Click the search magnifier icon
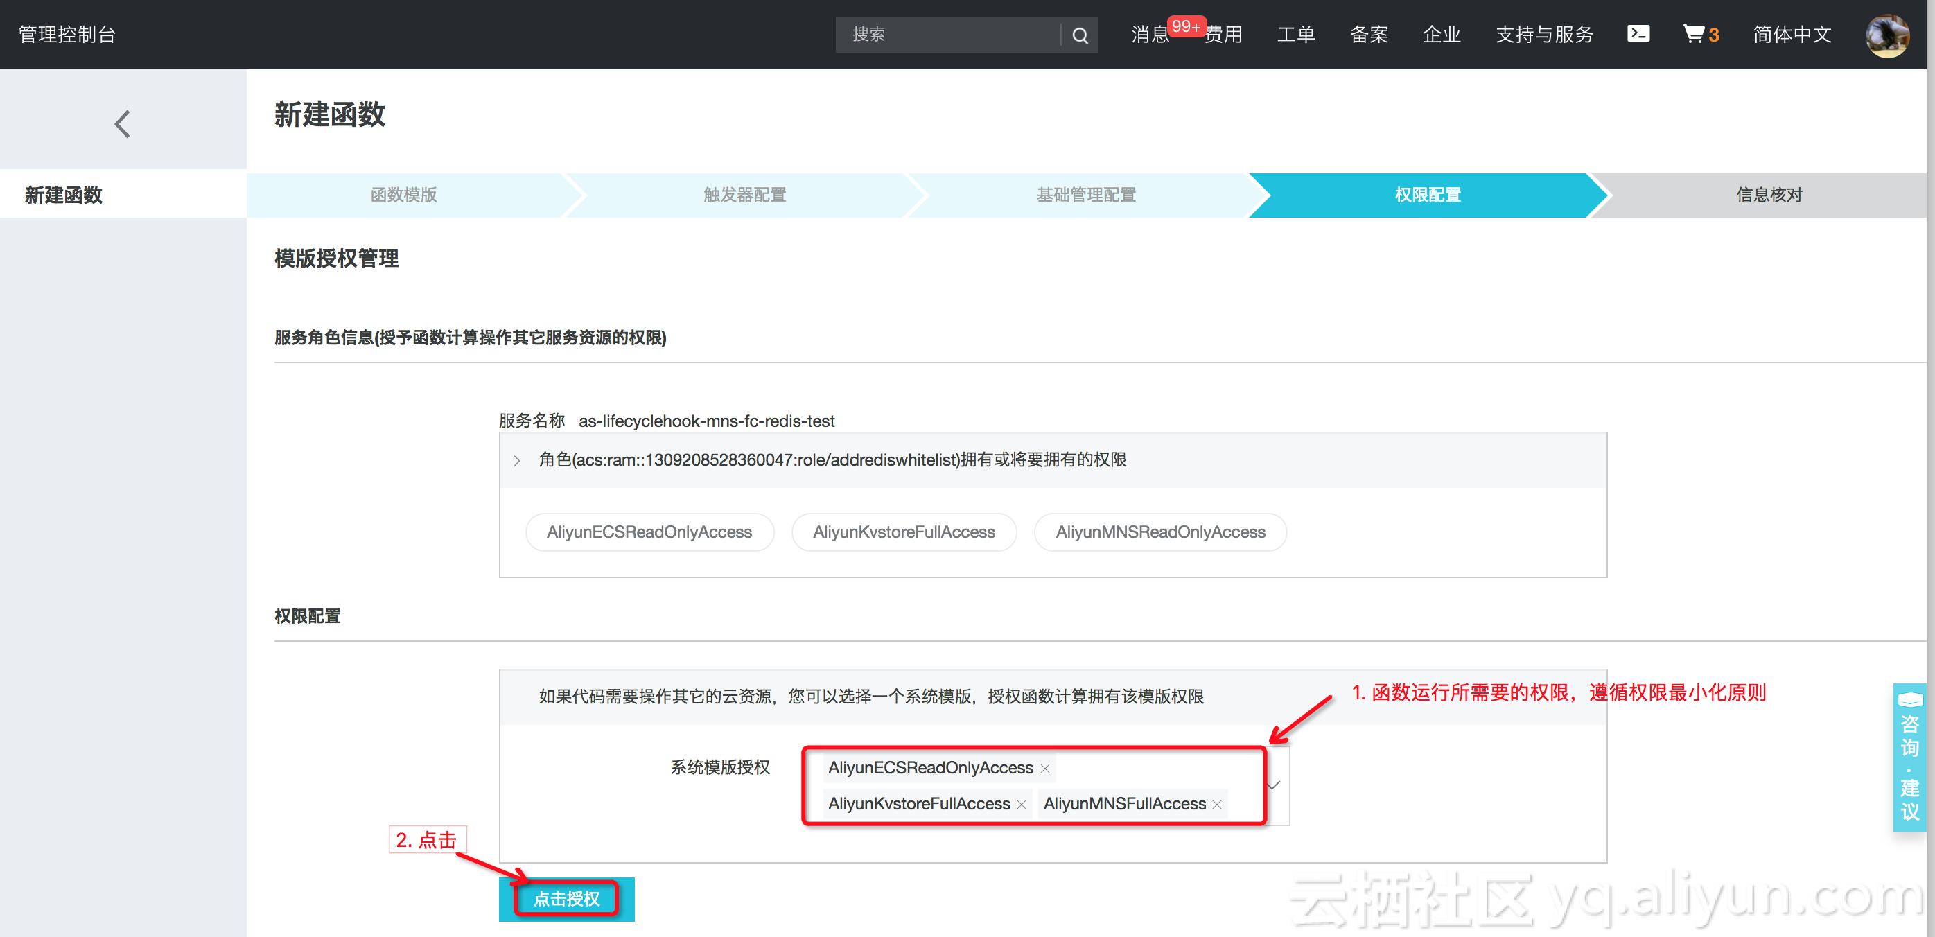Viewport: 1935px width, 937px height. pos(1079,35)
